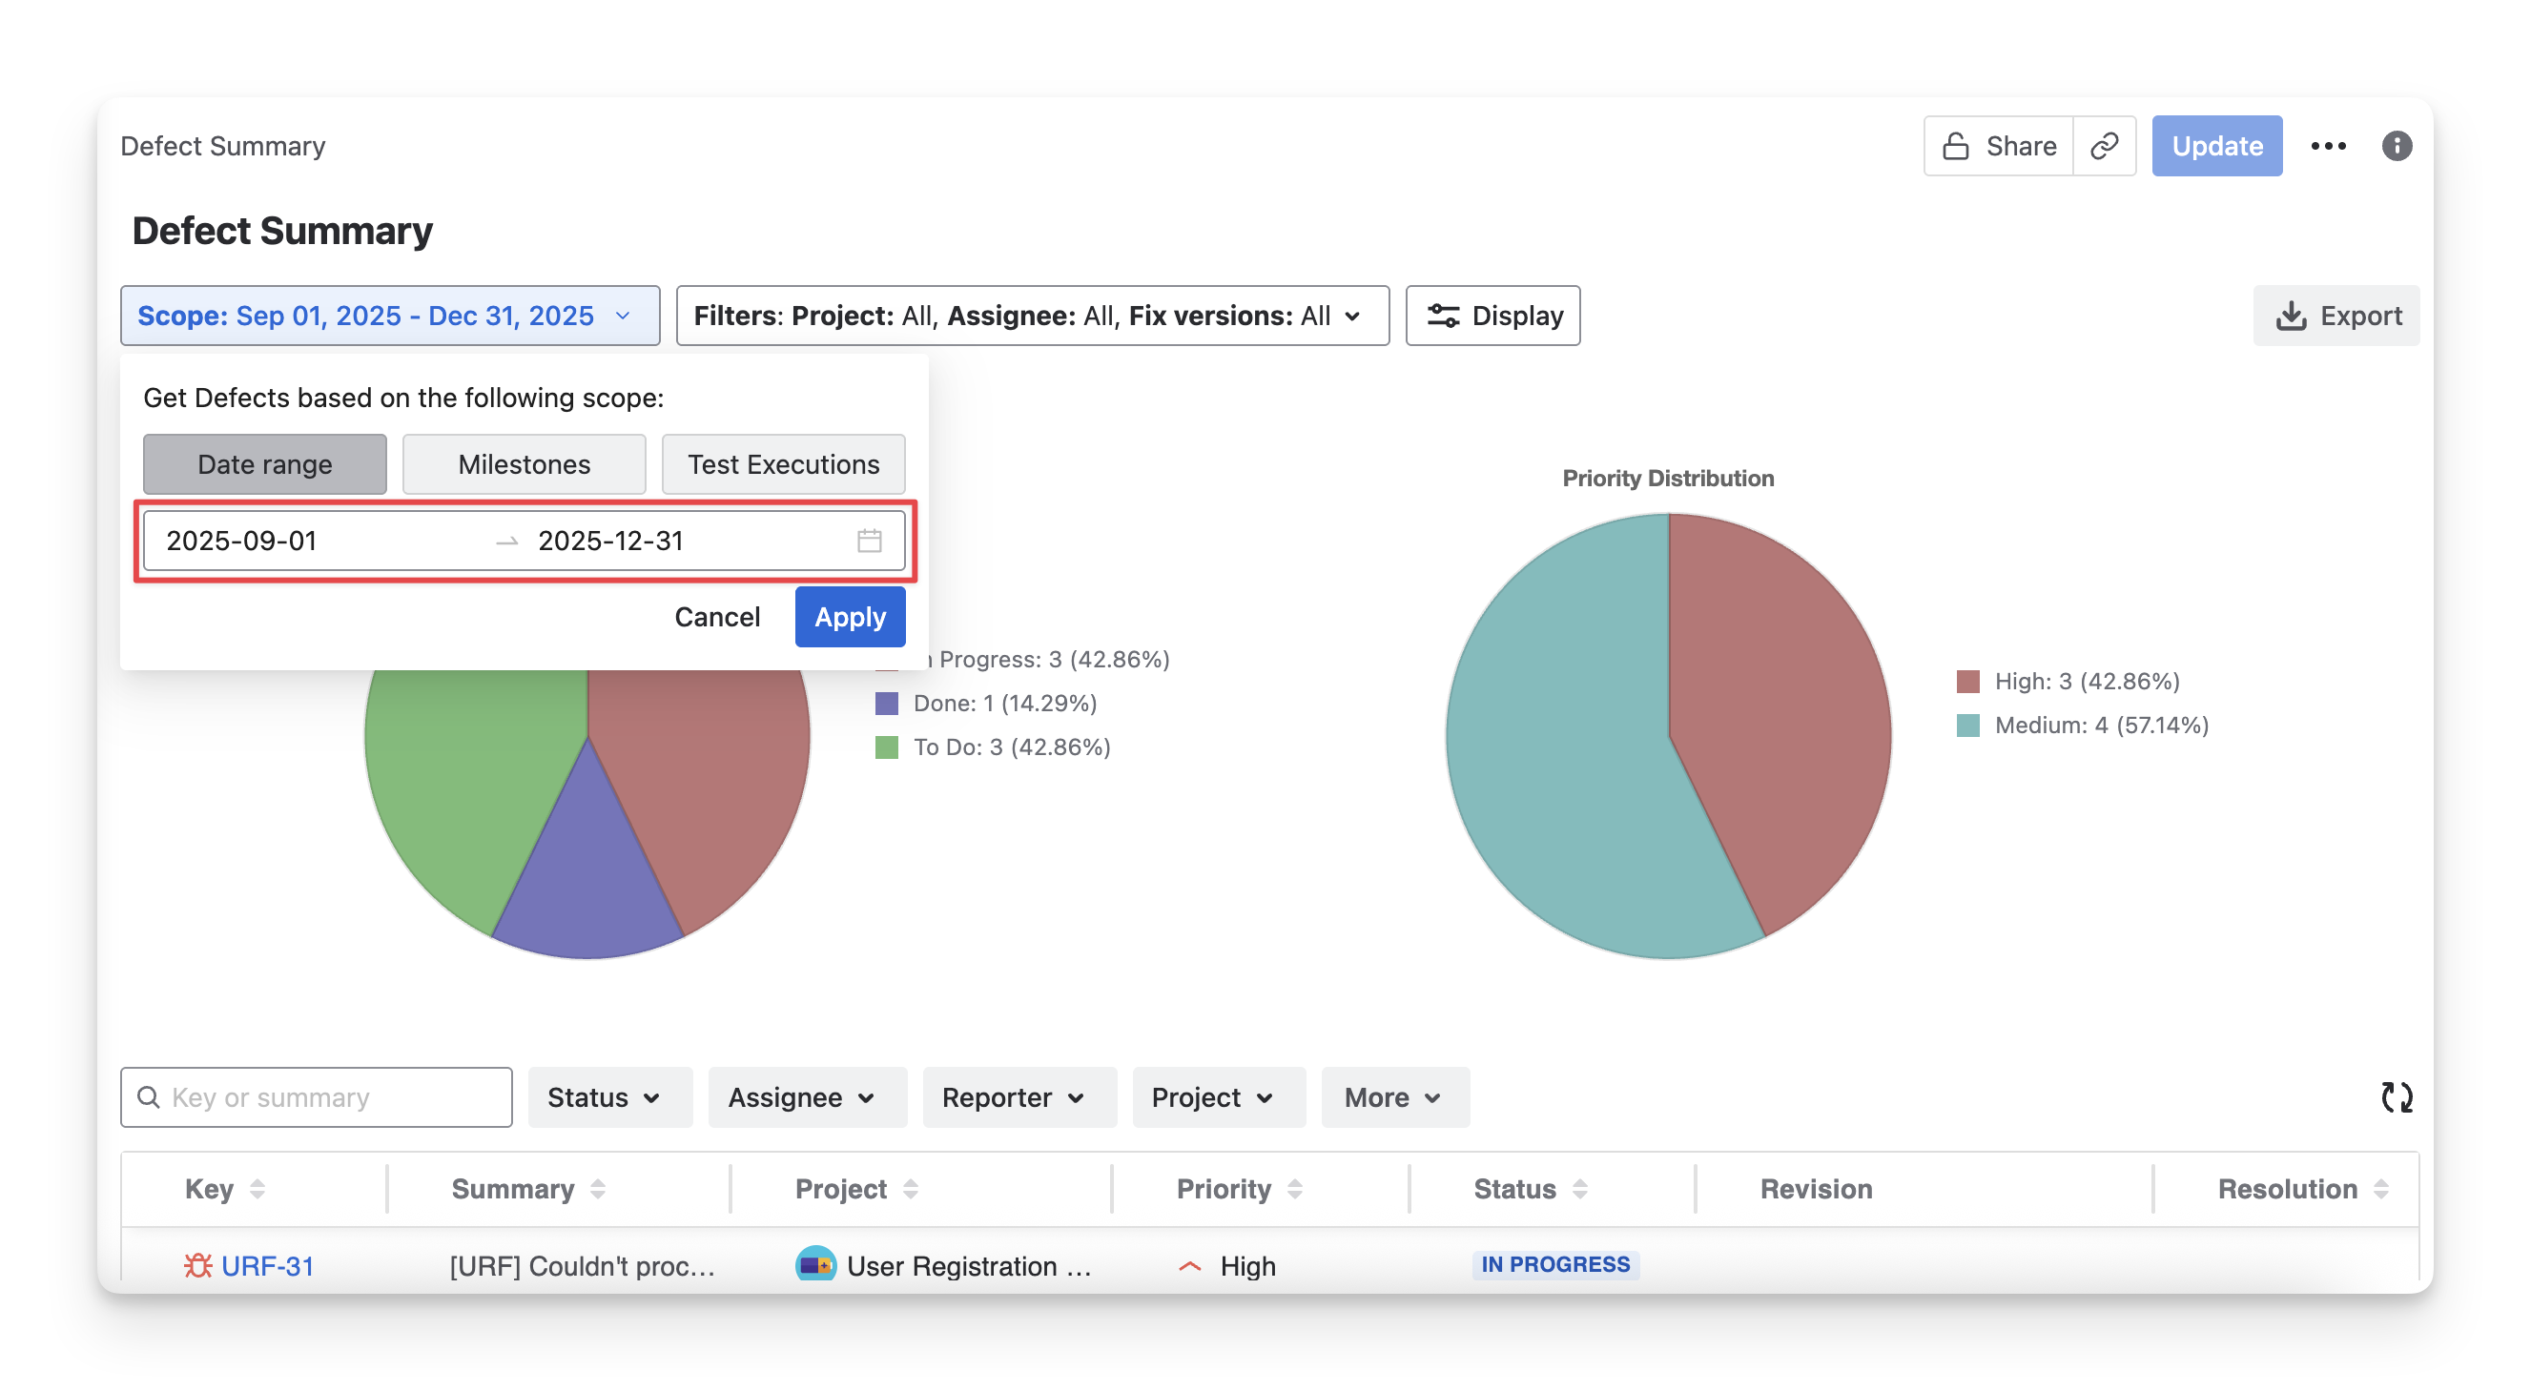Open the Status filter dropdown
2531x1391 pixels.
click(609, 1097)
